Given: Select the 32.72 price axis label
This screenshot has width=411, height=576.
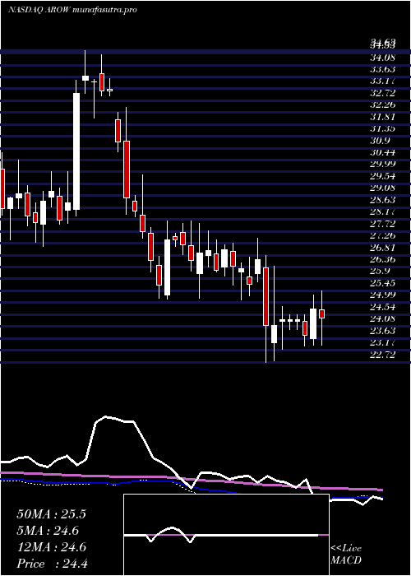Looking at the screenshot, I should [382, 92].
